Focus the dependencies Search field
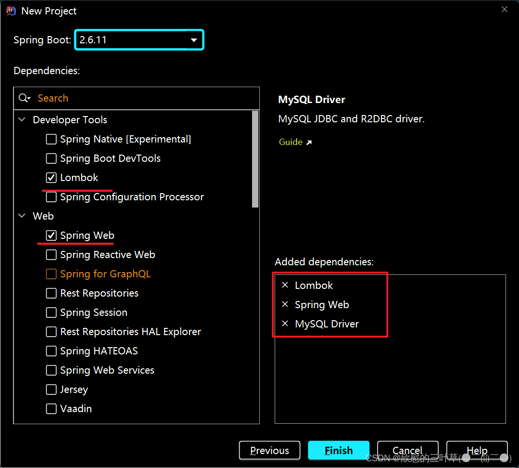Image resolution: width=519 pixels, height=468 pixels. [137, 98]
